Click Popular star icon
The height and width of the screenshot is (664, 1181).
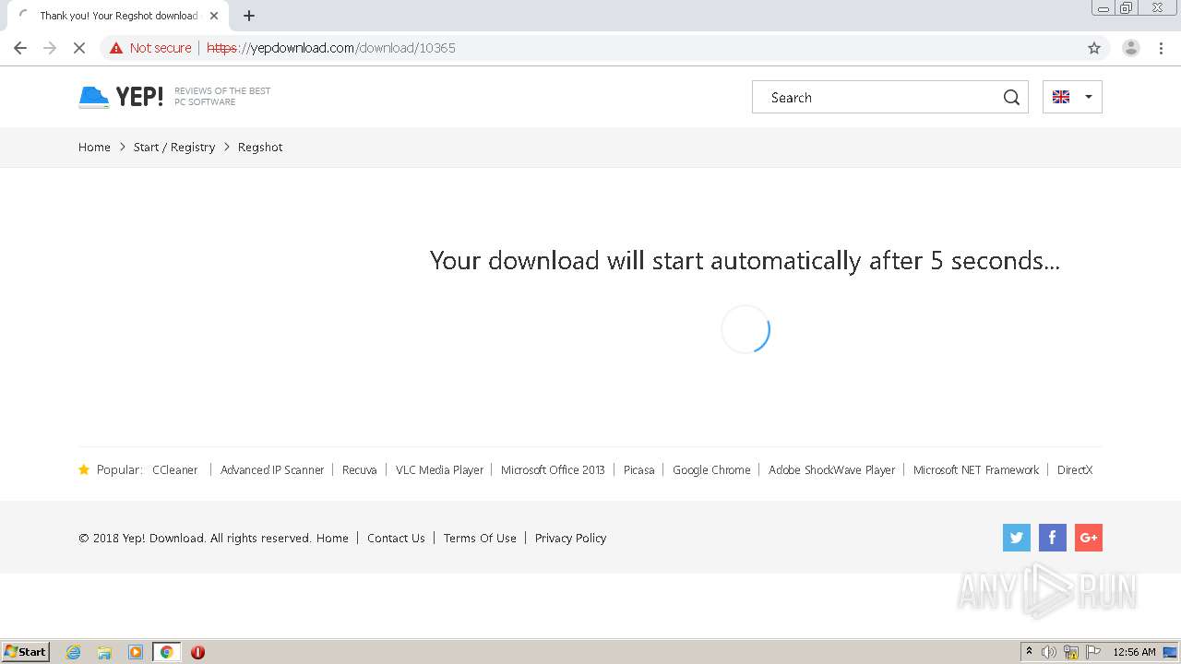(x=84, y=469)
